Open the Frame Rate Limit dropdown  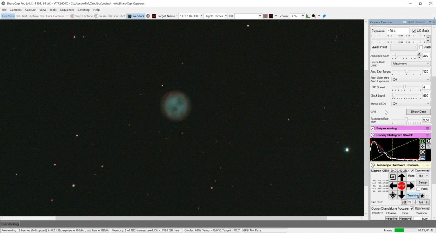pyautogui.click(x=411, y=64)
